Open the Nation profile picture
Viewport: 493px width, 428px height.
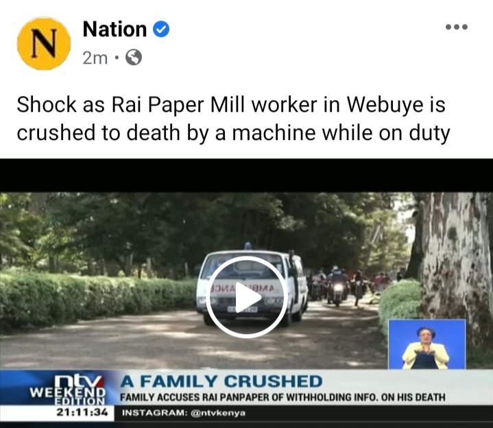click(43, 43)
